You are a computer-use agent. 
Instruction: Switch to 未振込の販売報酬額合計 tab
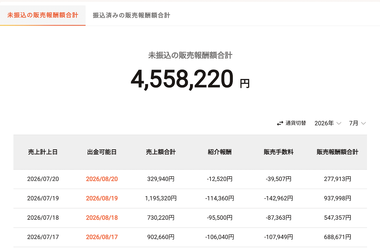click(x=43, y=15)
